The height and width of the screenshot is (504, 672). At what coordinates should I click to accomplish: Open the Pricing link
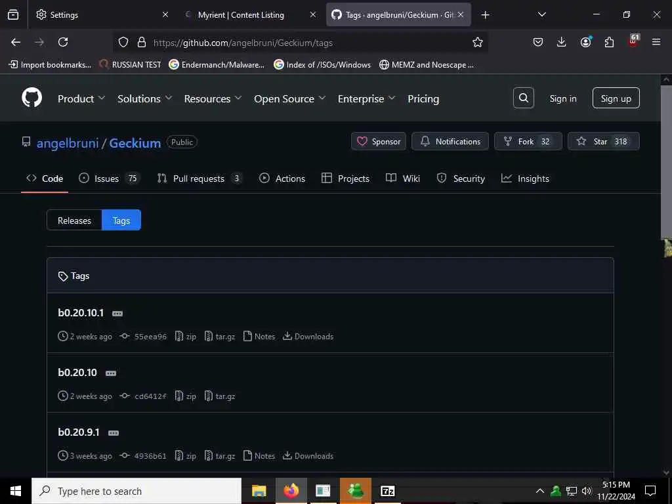423,98
